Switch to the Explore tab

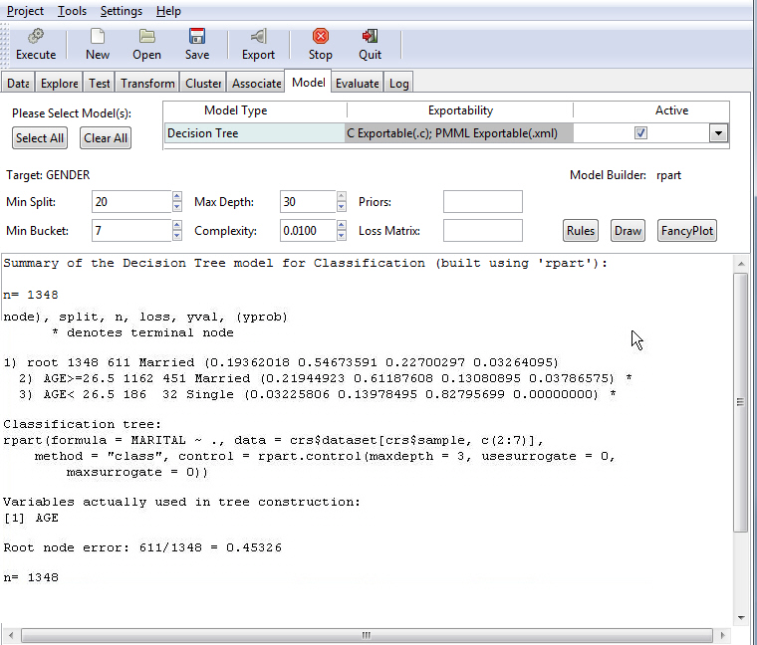coord(60,84)
